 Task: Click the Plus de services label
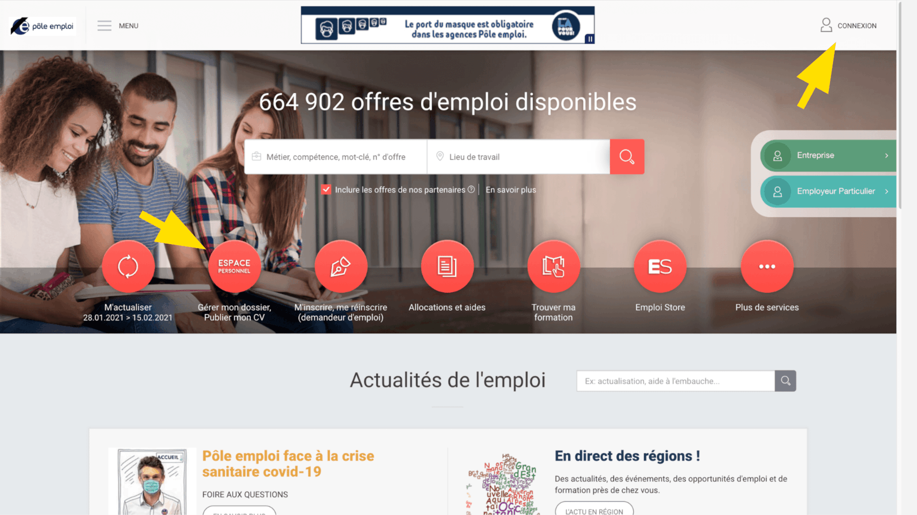coord(767,307)
